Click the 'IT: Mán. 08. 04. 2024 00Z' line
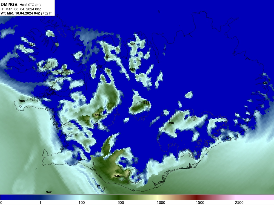This screenshot has height=205, width=274. [21, 9]
